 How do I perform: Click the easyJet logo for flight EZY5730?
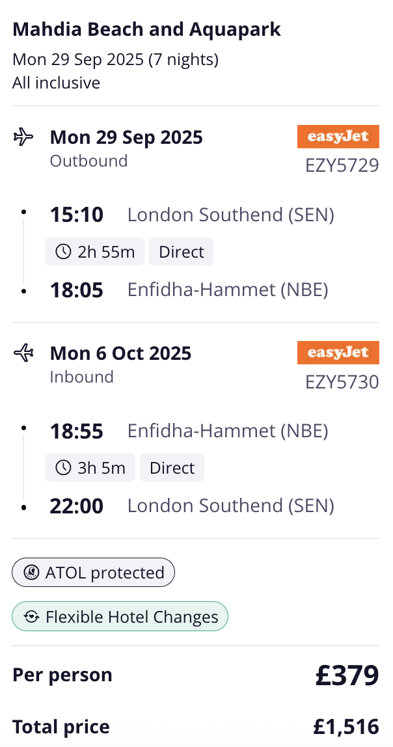(338, 353)
